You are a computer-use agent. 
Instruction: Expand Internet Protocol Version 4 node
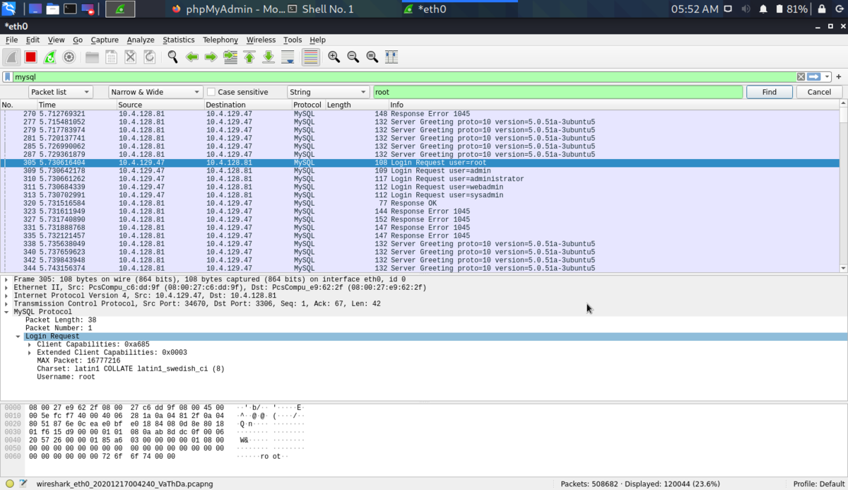pos(6,296)
